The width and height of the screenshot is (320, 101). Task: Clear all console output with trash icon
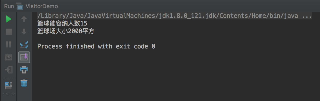coord(24,83)
